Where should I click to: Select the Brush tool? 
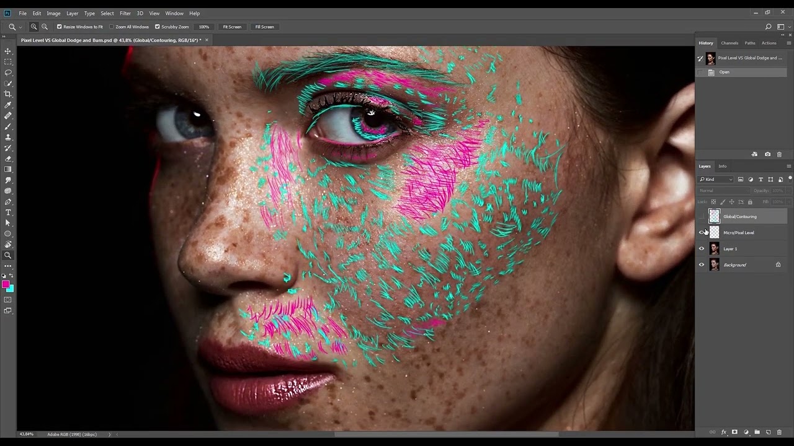8,126
